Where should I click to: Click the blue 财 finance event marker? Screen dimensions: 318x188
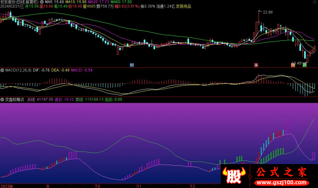[x=132, y=65]
